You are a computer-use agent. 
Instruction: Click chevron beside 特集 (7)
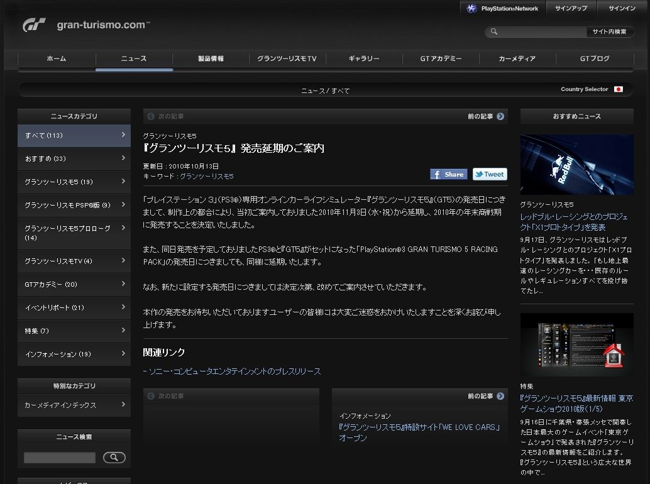tap(124, 330)
